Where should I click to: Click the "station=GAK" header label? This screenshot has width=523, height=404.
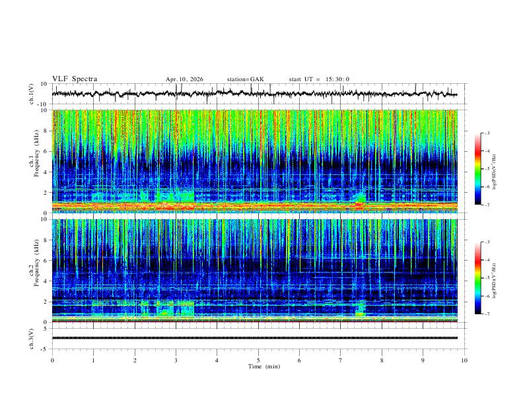[x=245, y=79]
